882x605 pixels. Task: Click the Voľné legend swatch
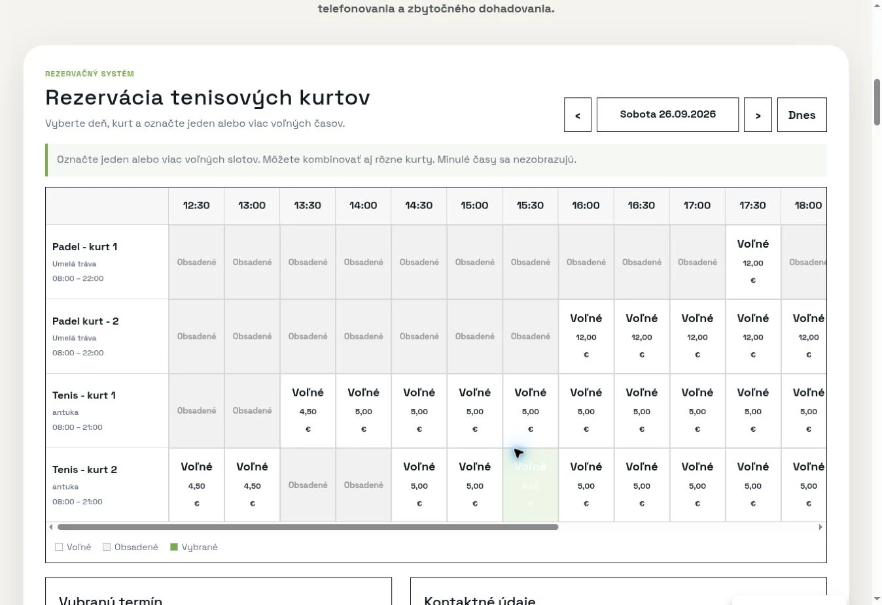pyautogui.click(x=59, y=548)
